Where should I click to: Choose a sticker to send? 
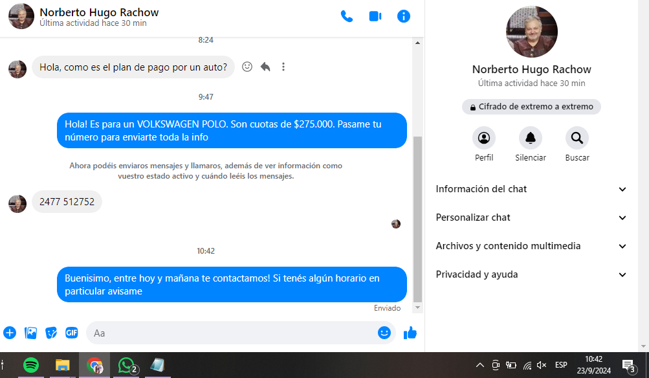[51, 333]
